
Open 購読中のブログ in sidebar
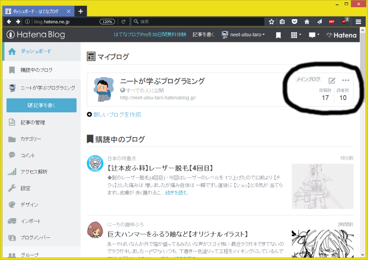(x=42, y=70)
